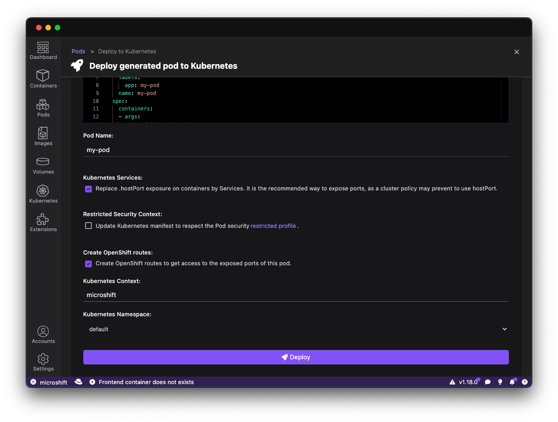Click the lightbulb icon in the status bar
Screen dimensions: 558x422
click(x=500, y=382)
